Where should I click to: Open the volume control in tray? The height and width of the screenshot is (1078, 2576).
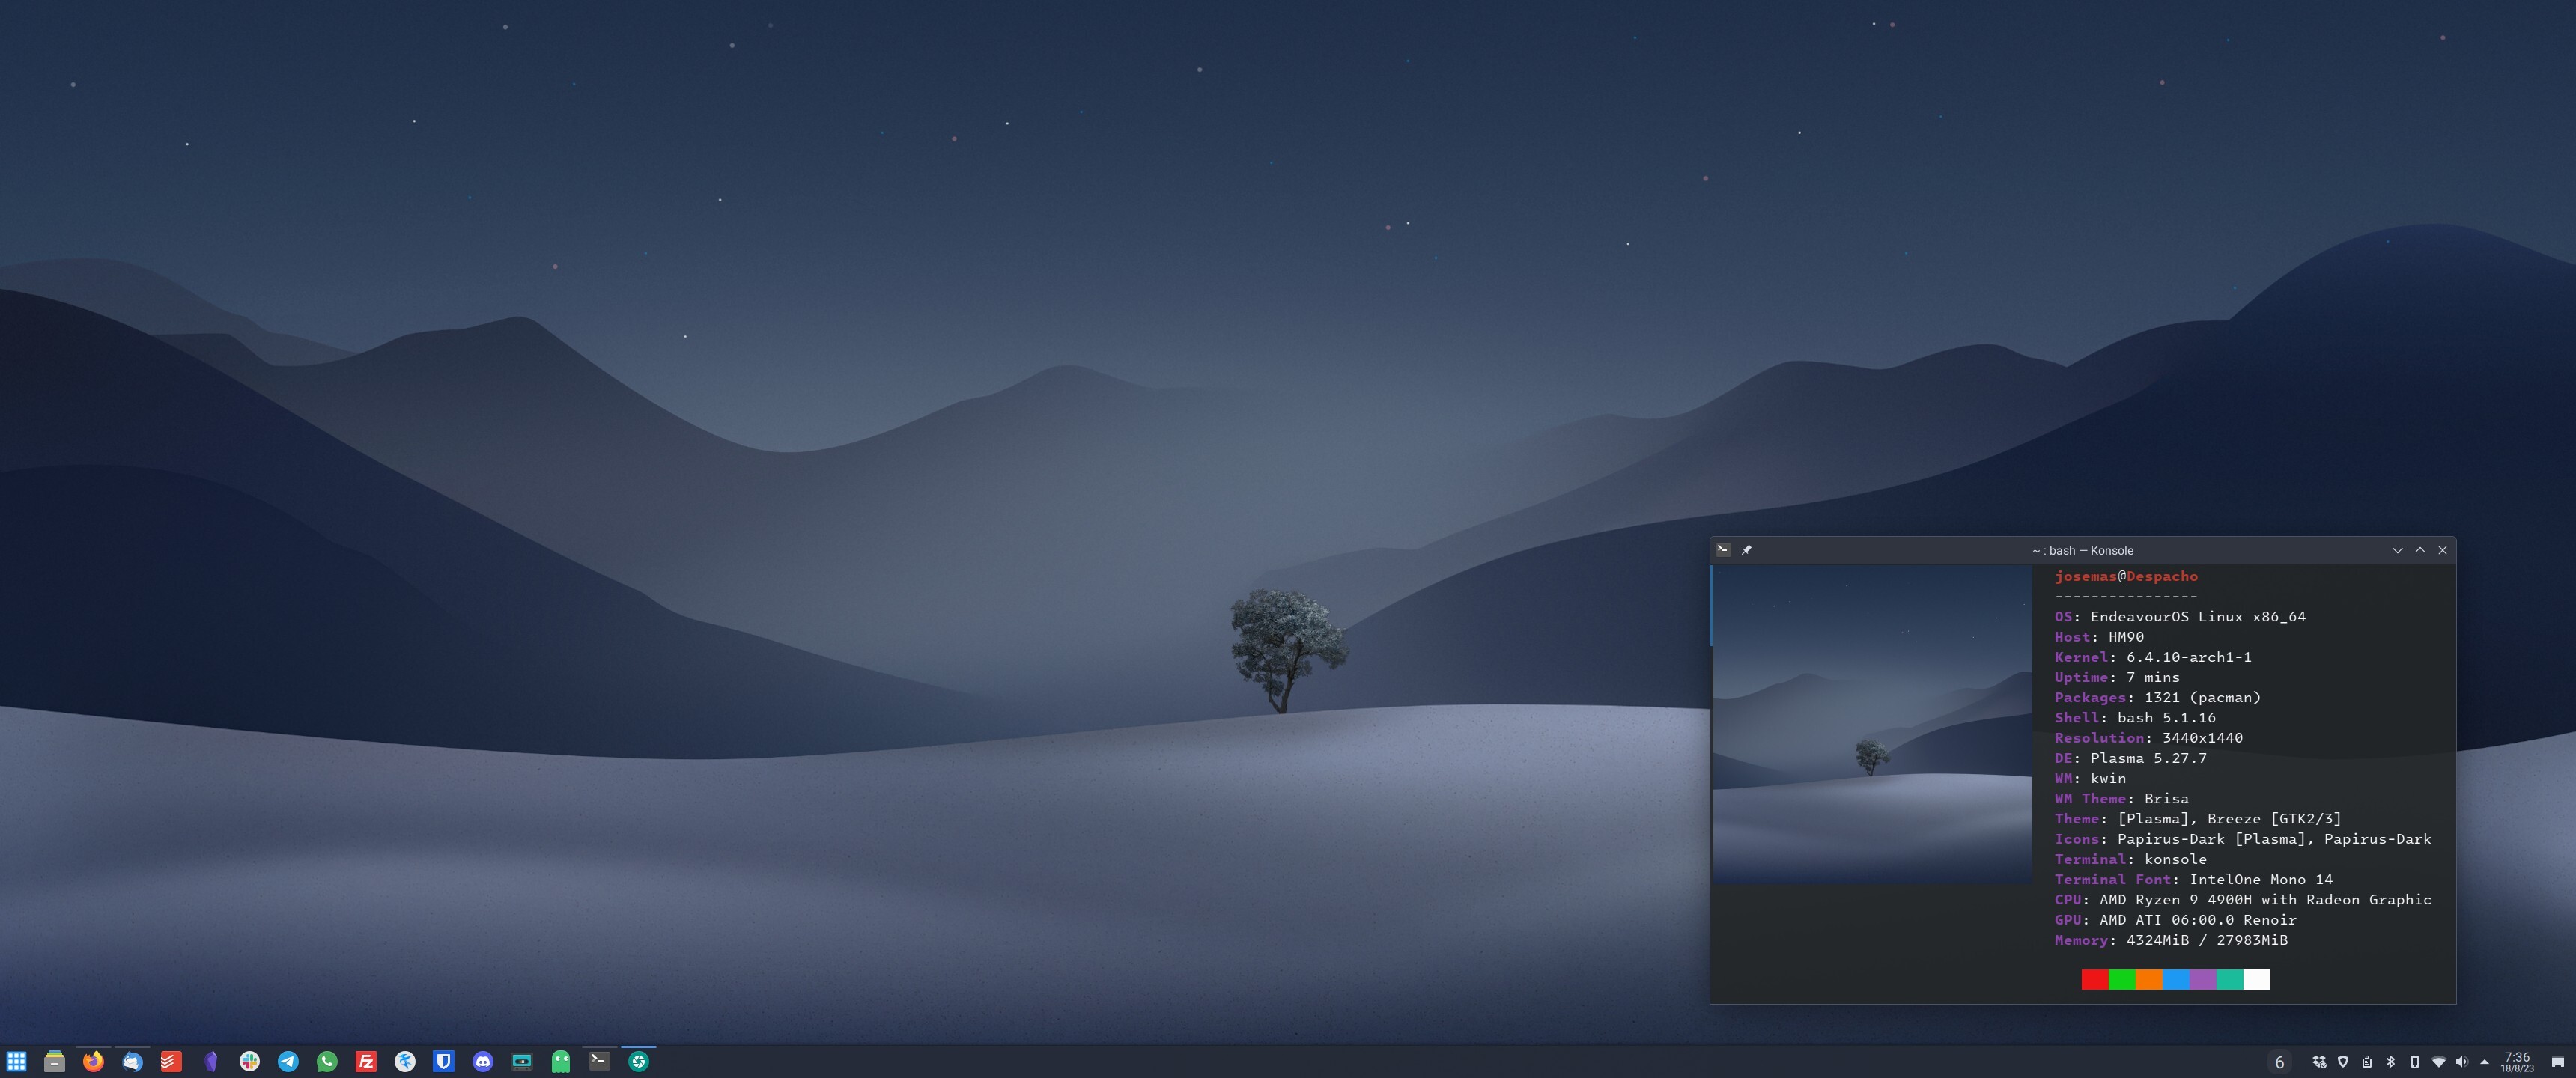click(x=2461, y=1062)
